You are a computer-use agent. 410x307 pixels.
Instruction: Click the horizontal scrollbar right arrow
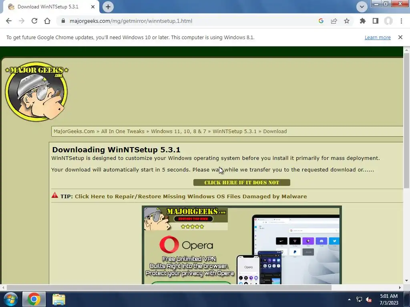[x=400, y=287]
